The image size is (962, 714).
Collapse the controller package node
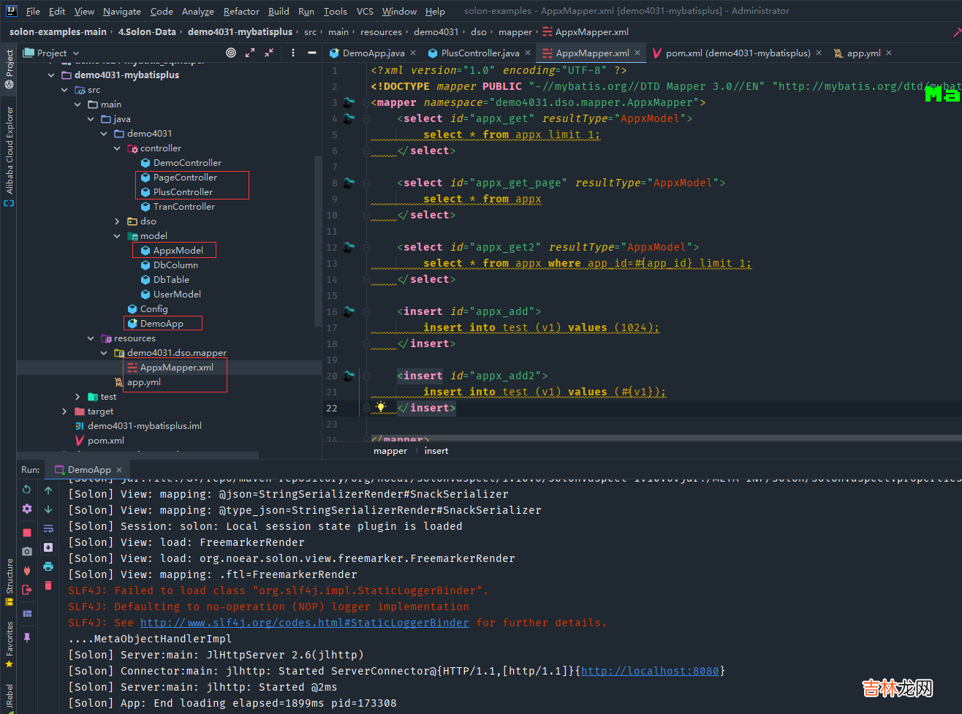point(117,148)
